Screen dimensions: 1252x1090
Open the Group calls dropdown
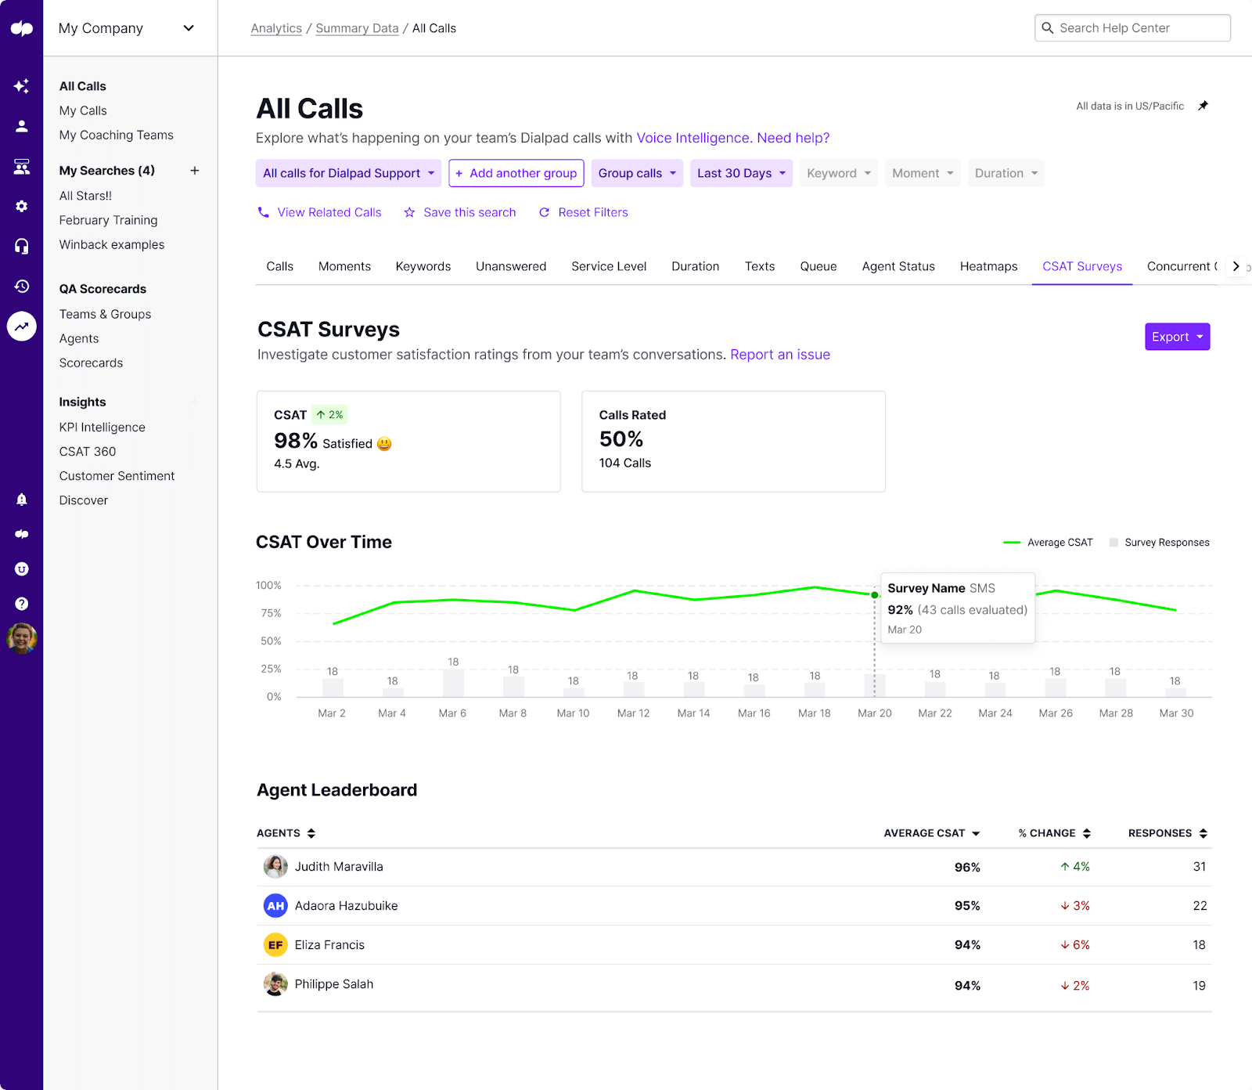tap(636, 173)
